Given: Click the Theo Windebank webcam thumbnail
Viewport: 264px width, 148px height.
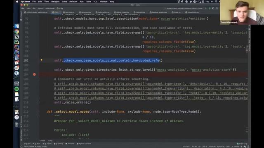Looking at the screenshot, I should click(x=242, y=12).
